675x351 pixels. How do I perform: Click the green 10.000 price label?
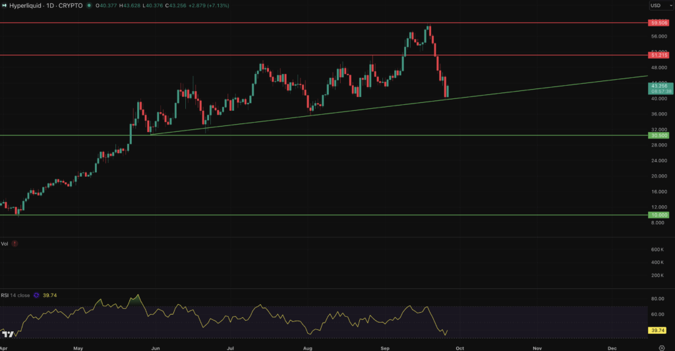[x=659, y=215]
